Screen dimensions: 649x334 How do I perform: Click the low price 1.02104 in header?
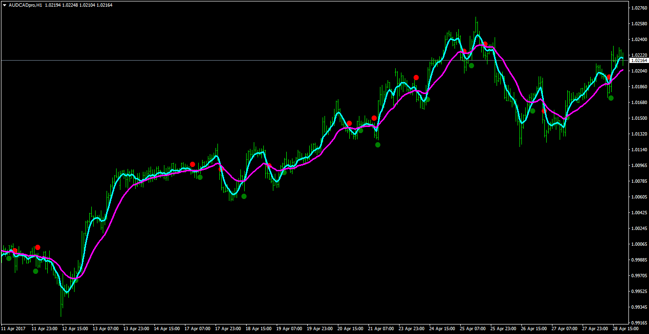coord(88,5)
